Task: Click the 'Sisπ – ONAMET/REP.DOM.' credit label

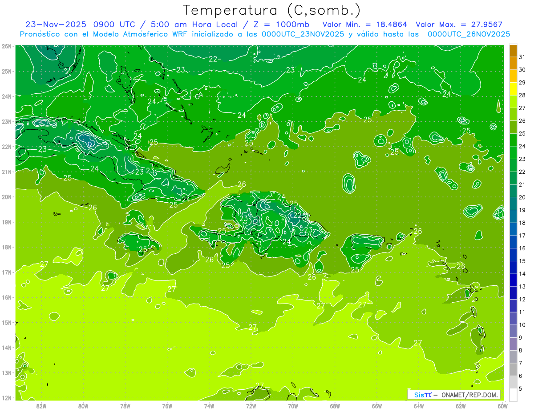Action: click(x=454, y=395)
